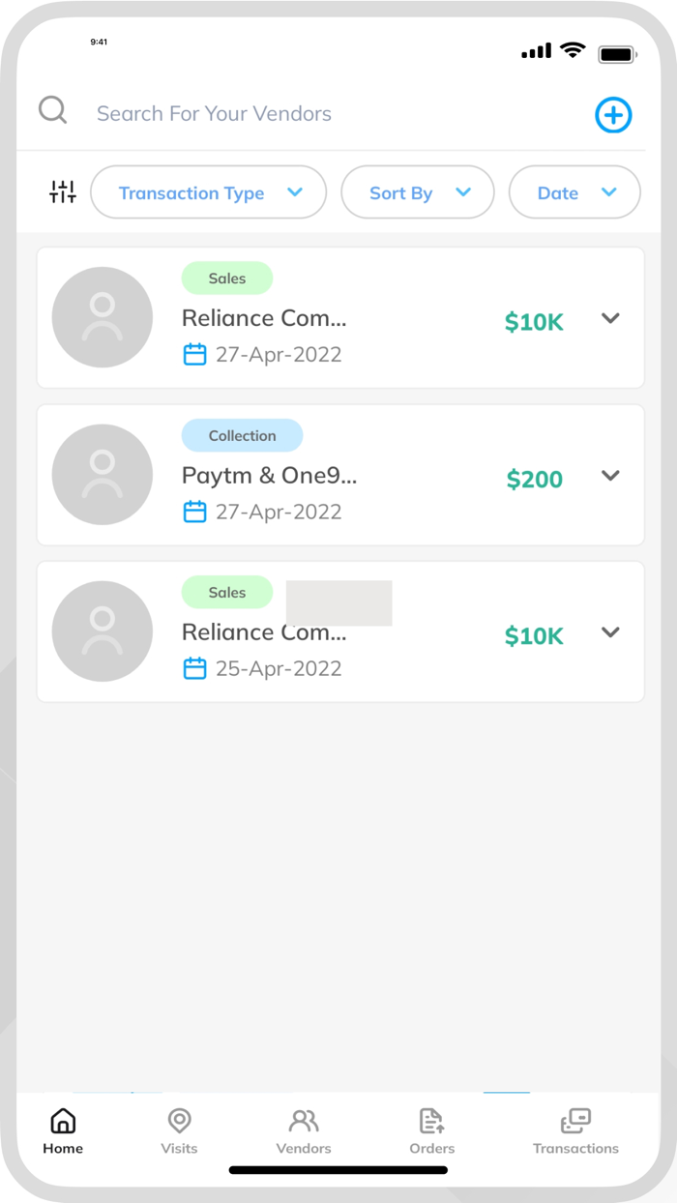Image resolution: width=677 pixels, height=1203 pixels.
Task: Tap the Collection tag on Paytm card
Action: click(242, 436)
